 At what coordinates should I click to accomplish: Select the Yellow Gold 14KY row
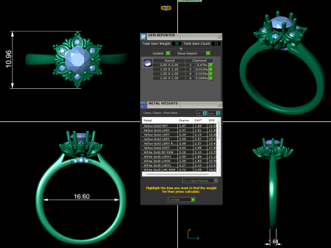click(x=179, y=134)
